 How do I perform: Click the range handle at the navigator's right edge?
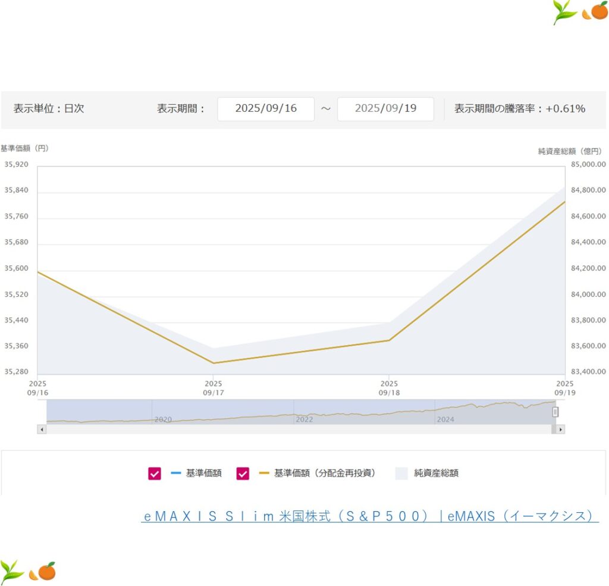555,412
